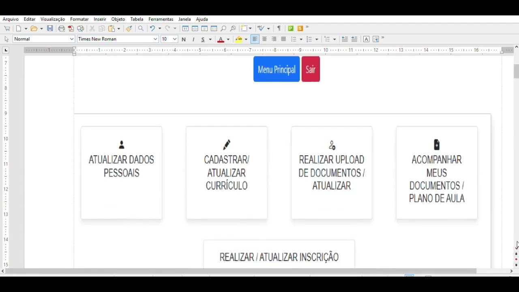Click the CADASTRAR/ ATUALIZAR CURRÍCULO card

(x=227, y=173)
